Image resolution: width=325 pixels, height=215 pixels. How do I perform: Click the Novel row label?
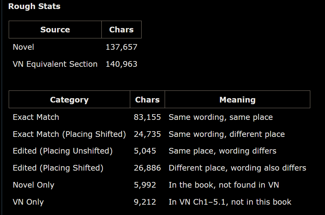pos(23,47)
